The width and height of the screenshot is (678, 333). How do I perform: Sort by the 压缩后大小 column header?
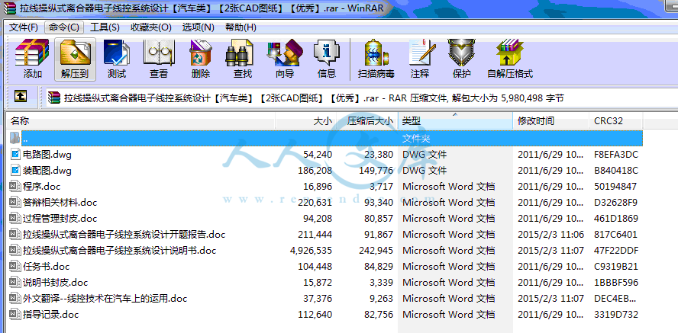pos(367,121)
